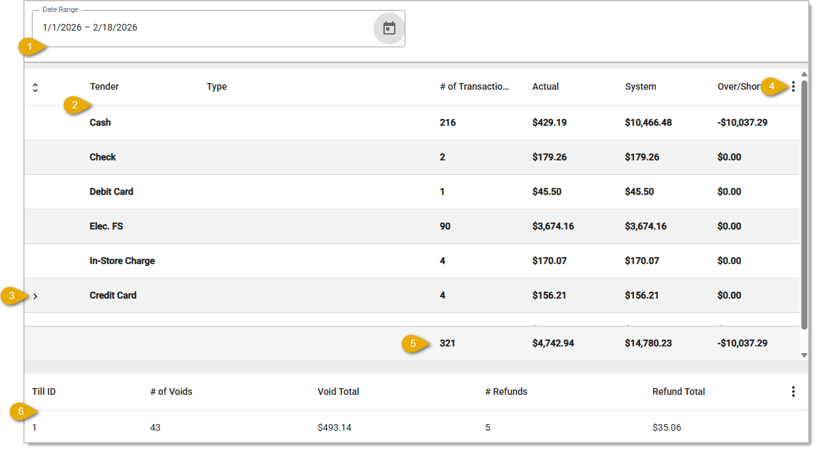Select the In-Store Charge tender row
Screen dimensions: 816x450
click(x=412, y=261)
